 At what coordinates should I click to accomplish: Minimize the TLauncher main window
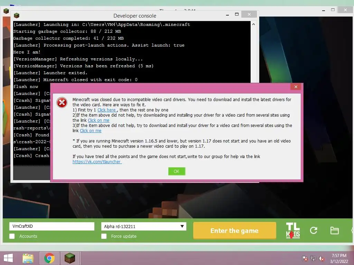tap(324, 10)
